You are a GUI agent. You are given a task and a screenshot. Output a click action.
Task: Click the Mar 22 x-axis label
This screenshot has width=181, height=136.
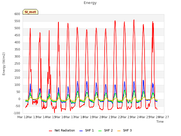pyautogui.click(x=117, y=117)
